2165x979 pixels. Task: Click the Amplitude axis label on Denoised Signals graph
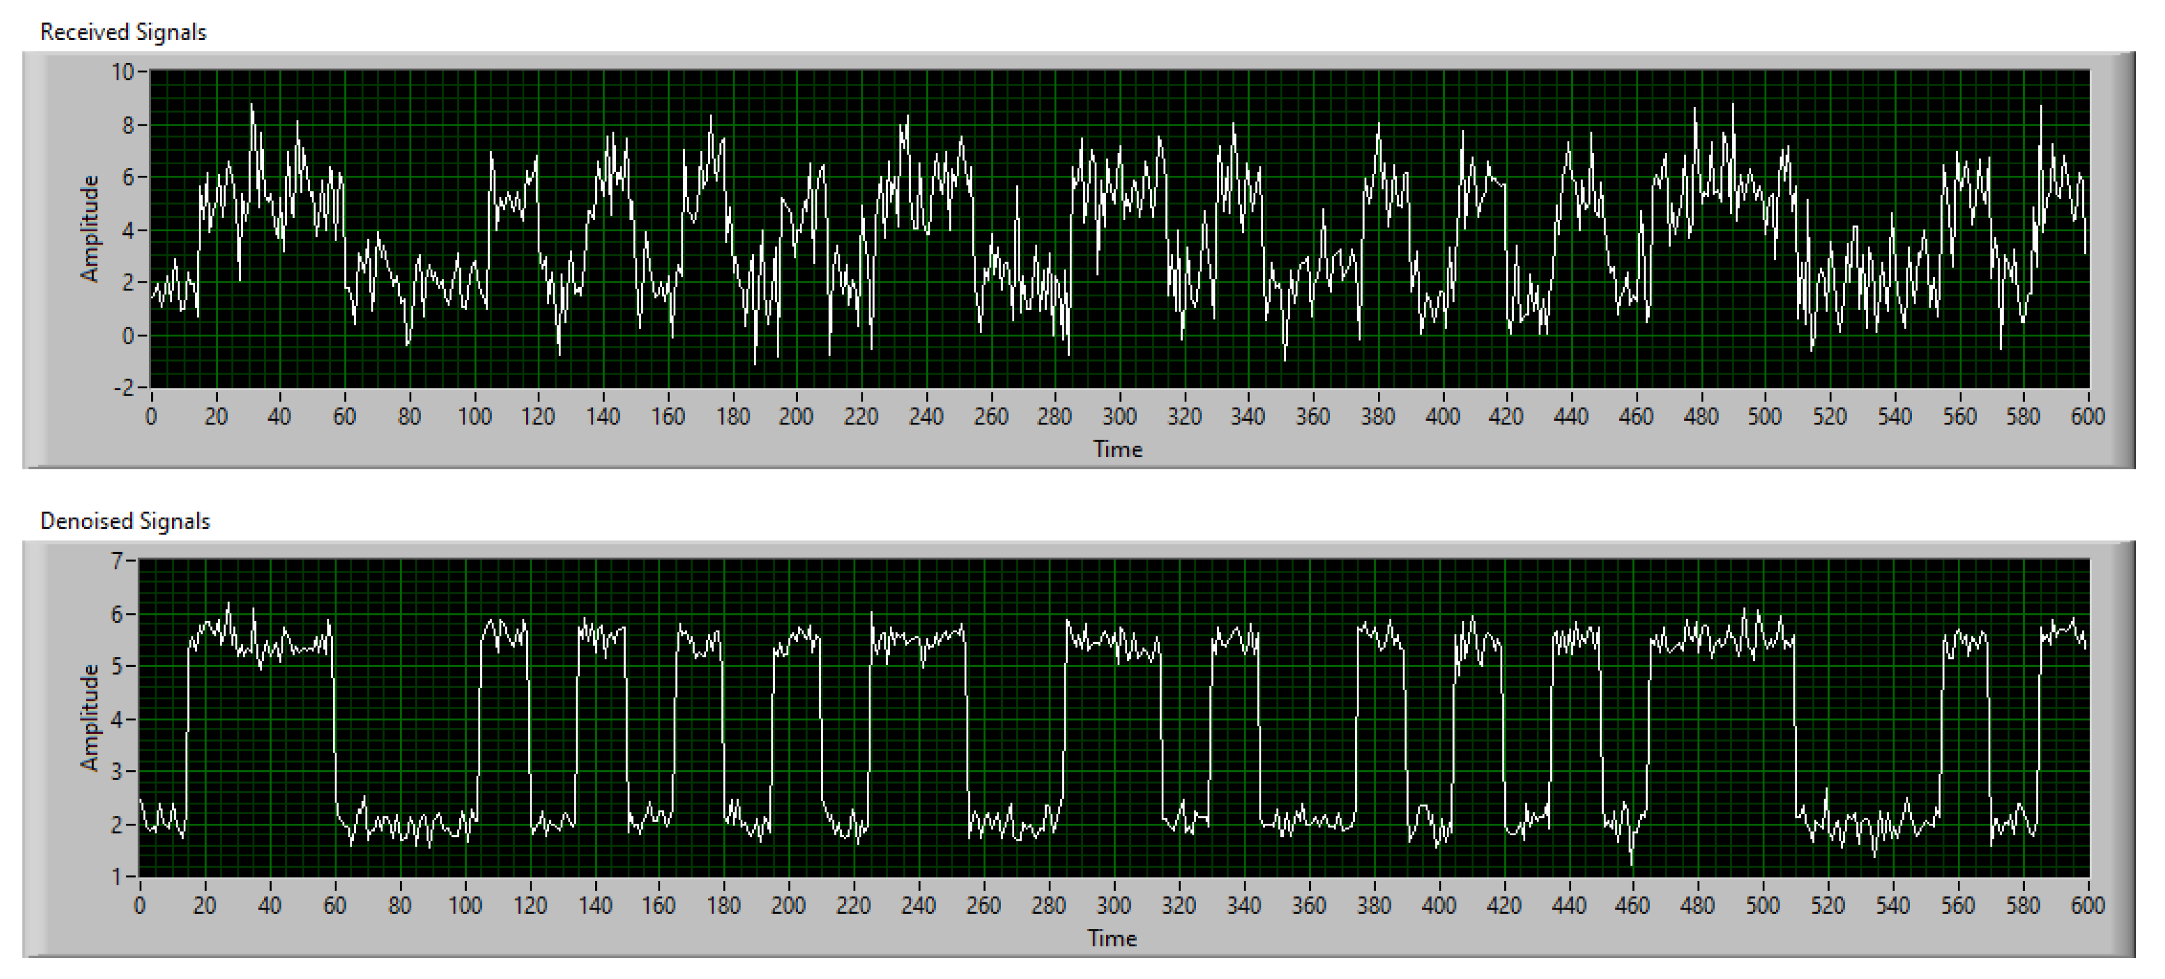coord(89,717)
